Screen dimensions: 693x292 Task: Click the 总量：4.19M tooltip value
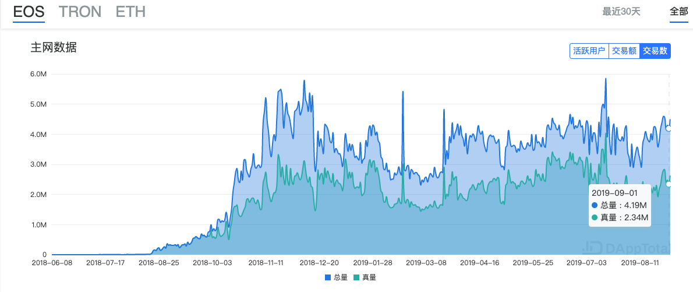click(x=619, y=205)
